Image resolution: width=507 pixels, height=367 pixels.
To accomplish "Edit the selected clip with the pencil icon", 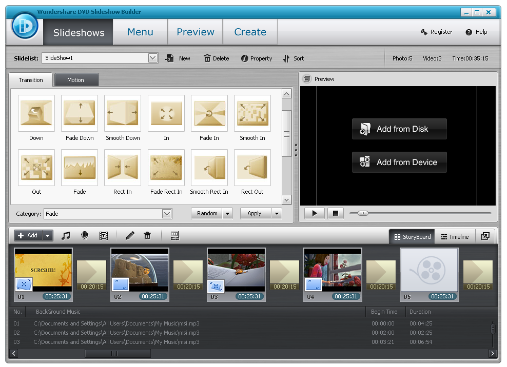I will click(129, 235).
